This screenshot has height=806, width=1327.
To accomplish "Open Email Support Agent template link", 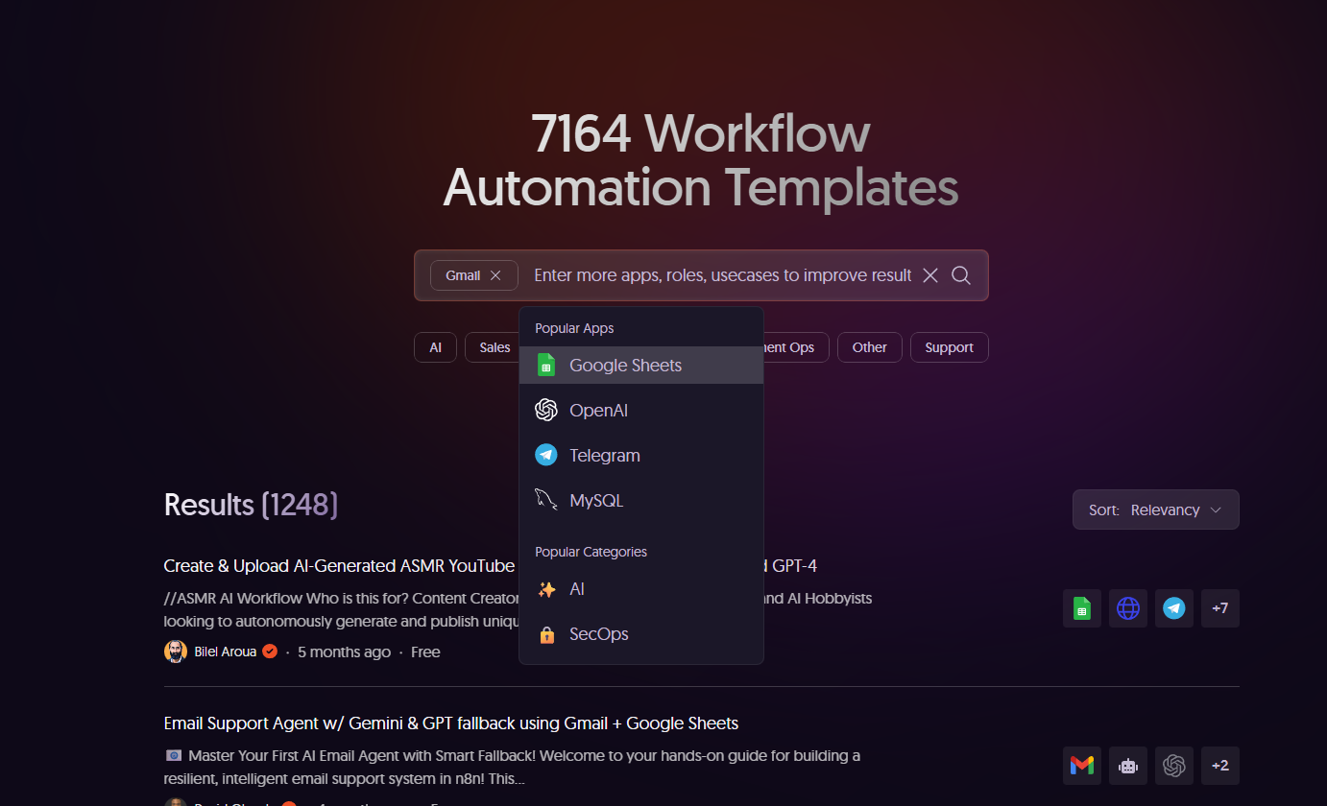I will click(x=450, y=723).
